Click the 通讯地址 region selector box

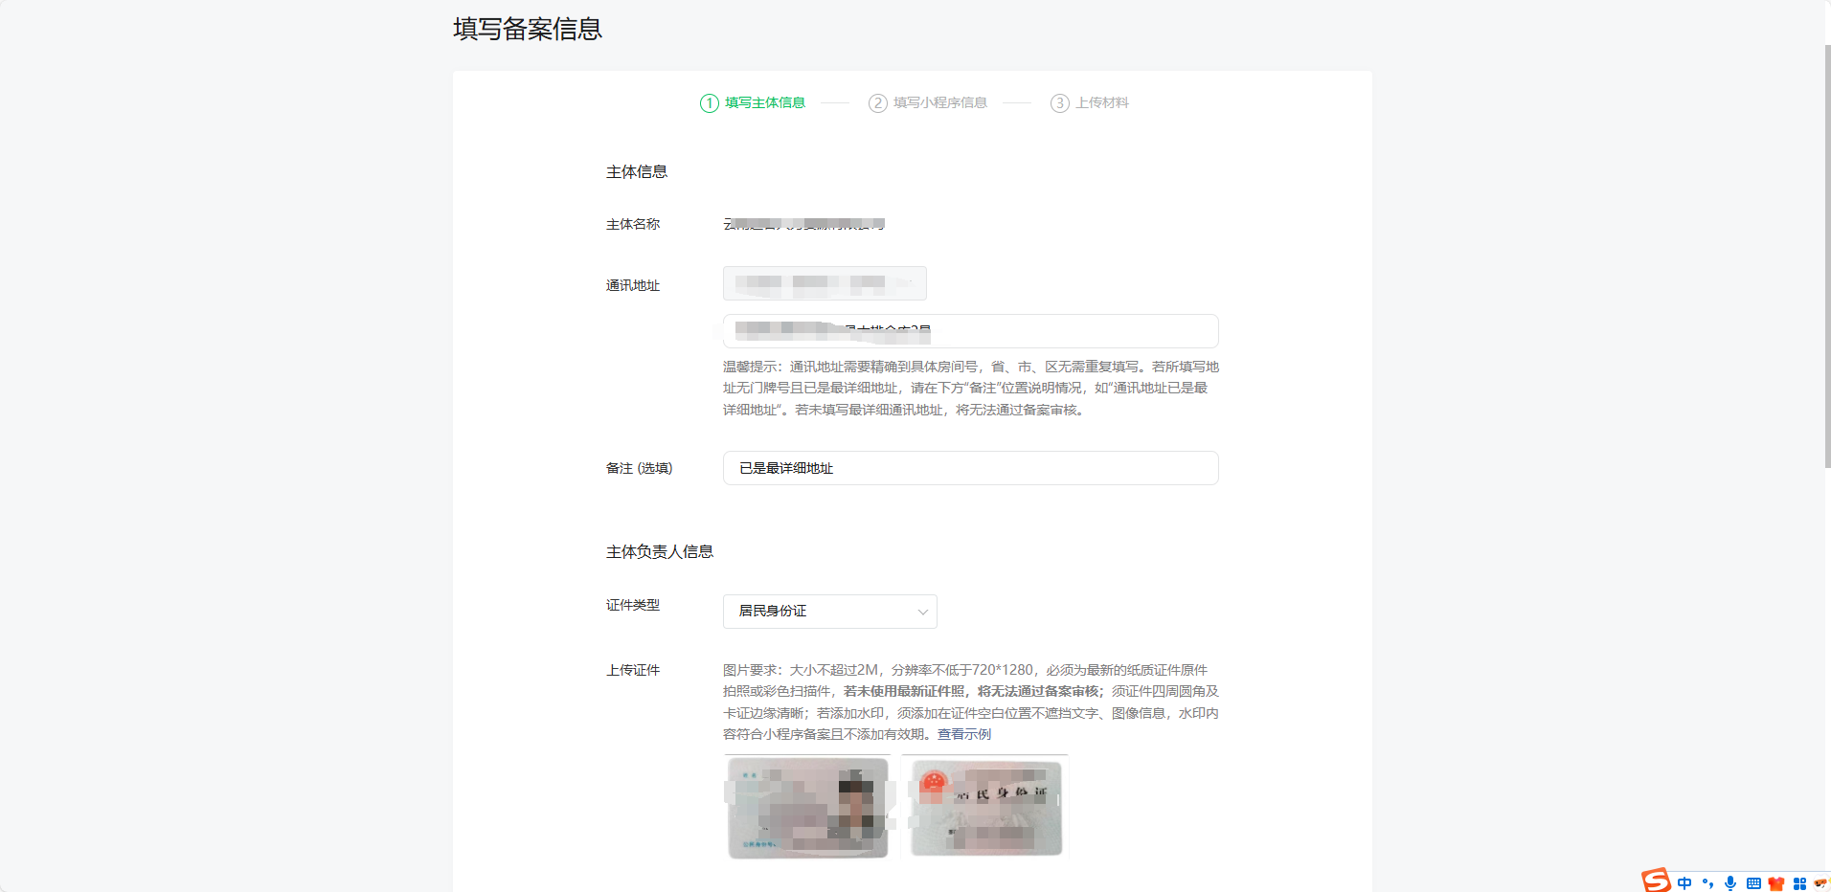click(824, 283)
